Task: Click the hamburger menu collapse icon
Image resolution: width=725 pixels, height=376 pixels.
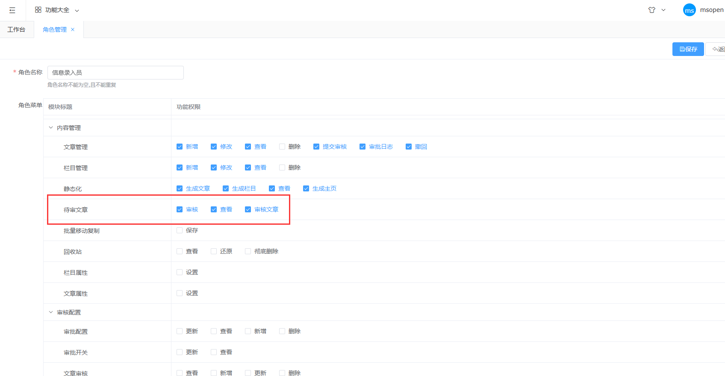Action: pyautogui.click(x=12, y=10)
